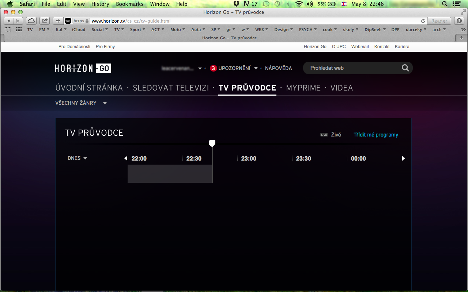This screenshot has width=468, height=292.
Task: Show more bookmarks overflow chevron
Action: [x=463, y=30]
